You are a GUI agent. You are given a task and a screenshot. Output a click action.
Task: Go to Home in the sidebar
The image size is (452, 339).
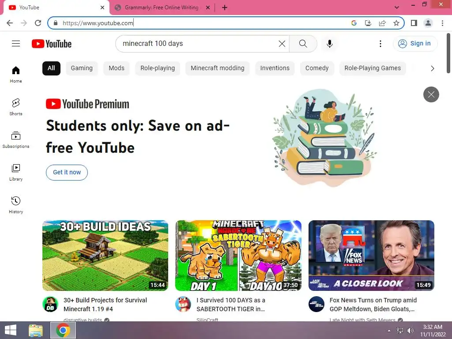(16, 74)
